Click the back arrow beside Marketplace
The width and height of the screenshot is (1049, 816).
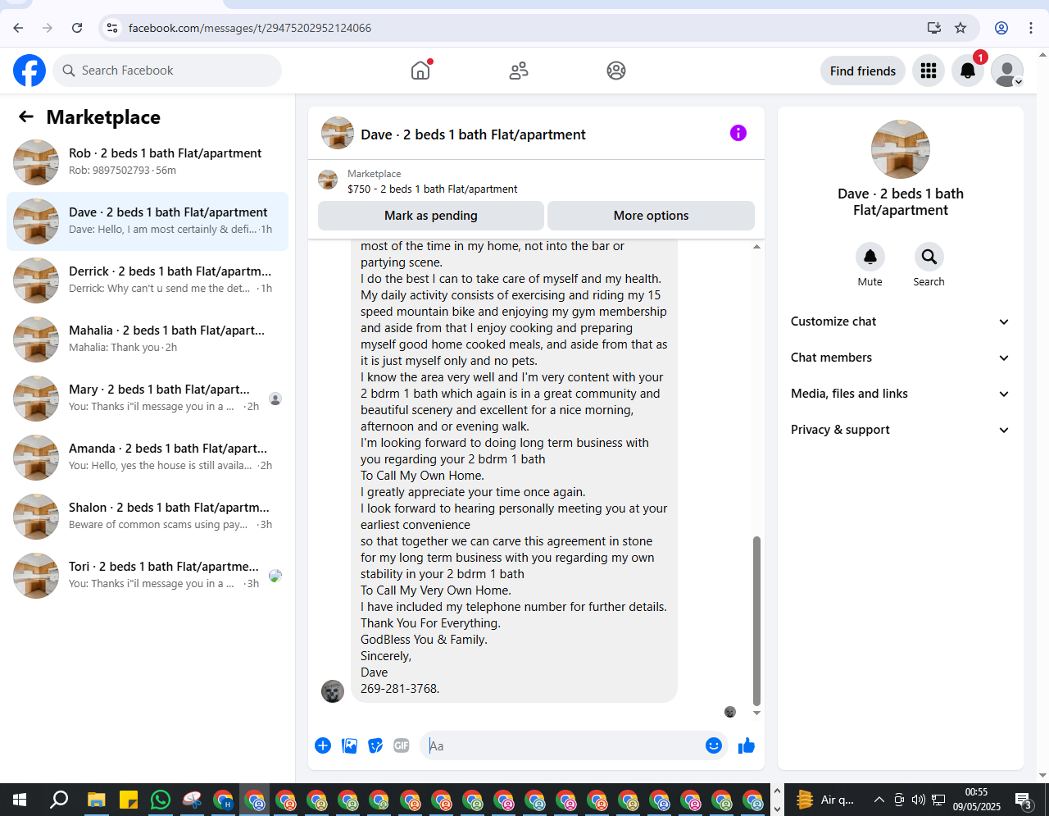[x=26, y=117]
